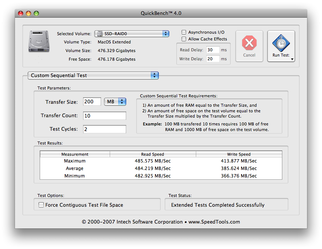Click the '476.329 Gigabytes' volume size value
322x249 pixels.
coord(116,51)
